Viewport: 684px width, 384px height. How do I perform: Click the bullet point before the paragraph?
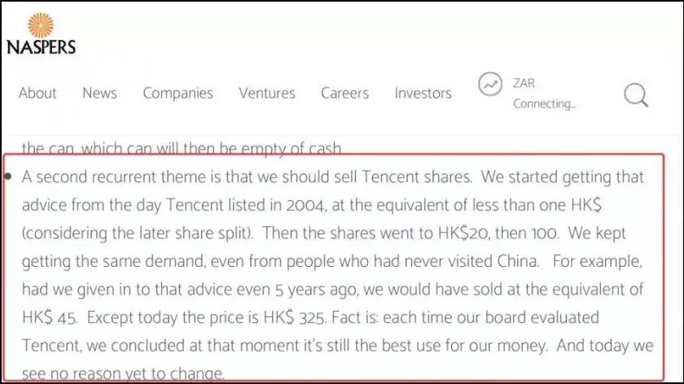8,176
